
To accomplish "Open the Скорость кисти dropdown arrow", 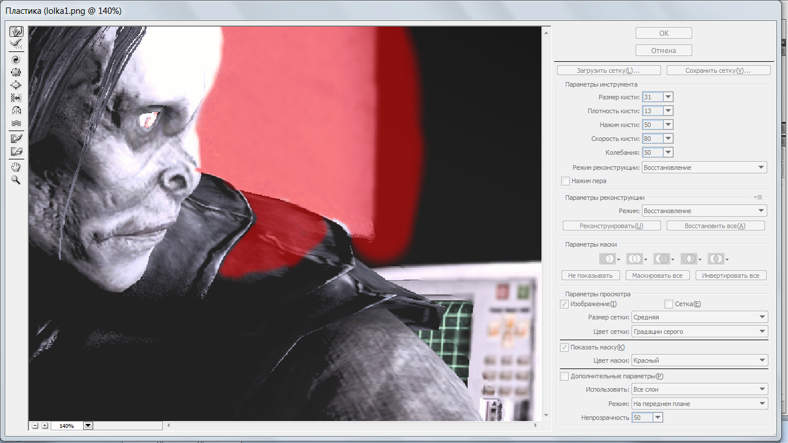I will [668, 139].
